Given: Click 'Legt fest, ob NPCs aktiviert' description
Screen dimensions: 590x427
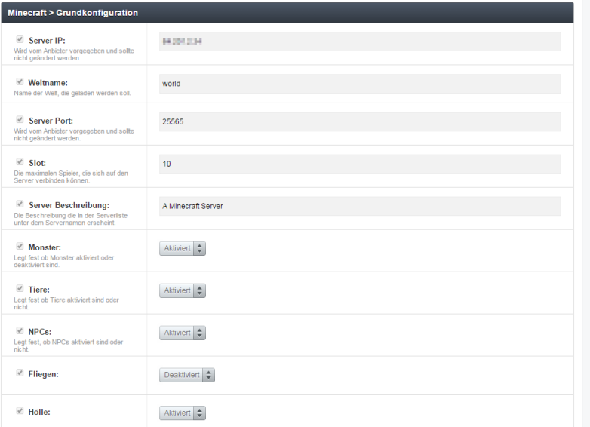Looking at the screenshot, I should pos(68,346).
